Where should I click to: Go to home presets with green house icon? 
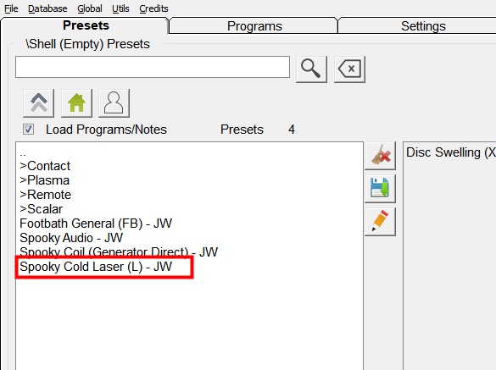[x=76, y=103]
